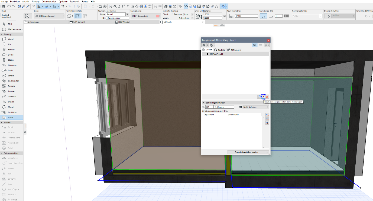Choose the Morph tool

[x=11, y=107]
